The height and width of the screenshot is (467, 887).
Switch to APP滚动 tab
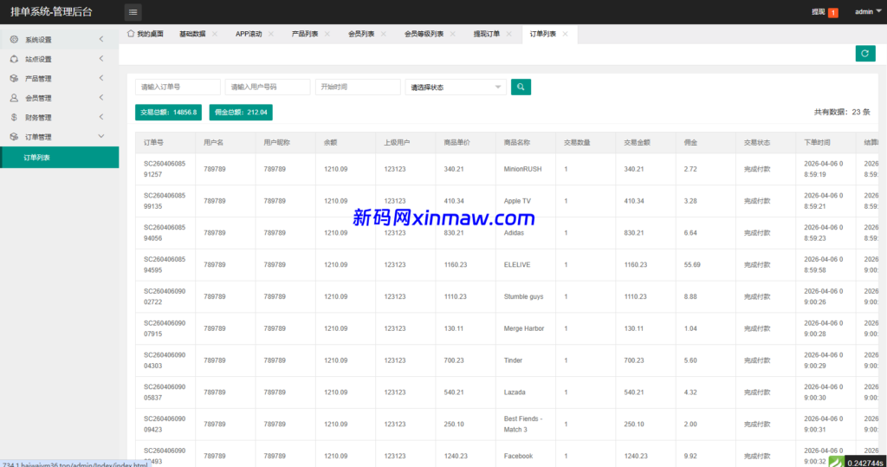tap(249, 34)
